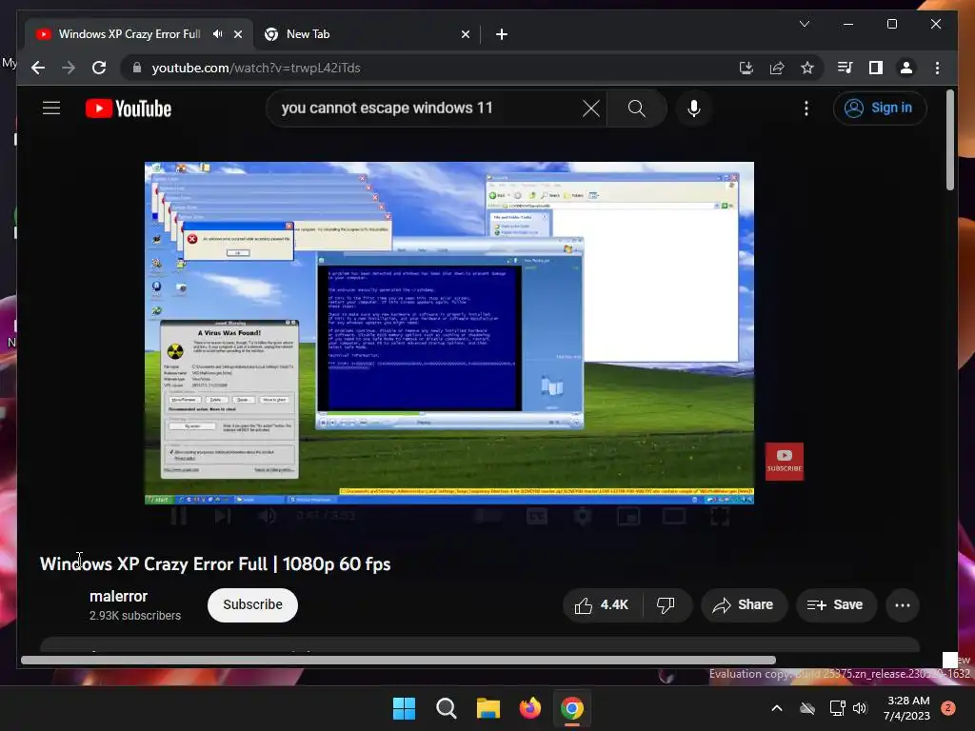Expand the tab search chevron
This screenshot has height=731, width=975.
[x=804, y=24]
